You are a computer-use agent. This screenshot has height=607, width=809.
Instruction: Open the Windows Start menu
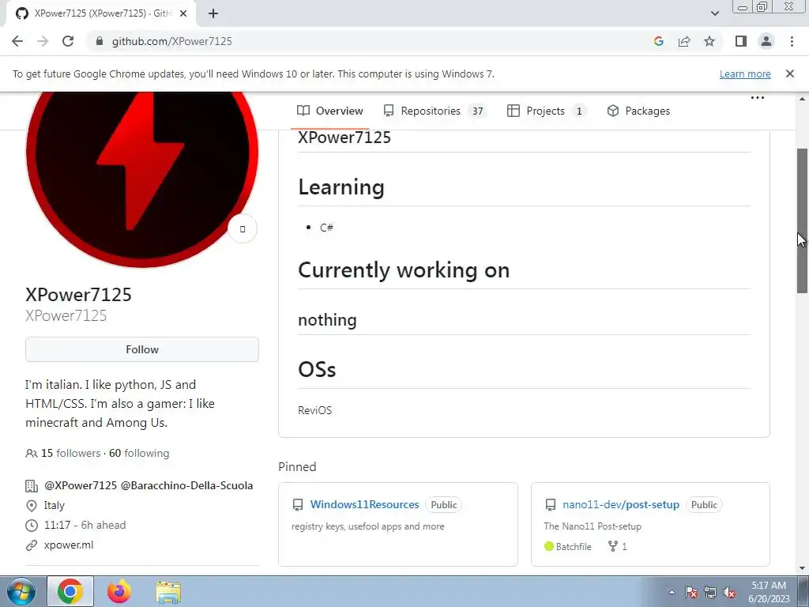21,591
